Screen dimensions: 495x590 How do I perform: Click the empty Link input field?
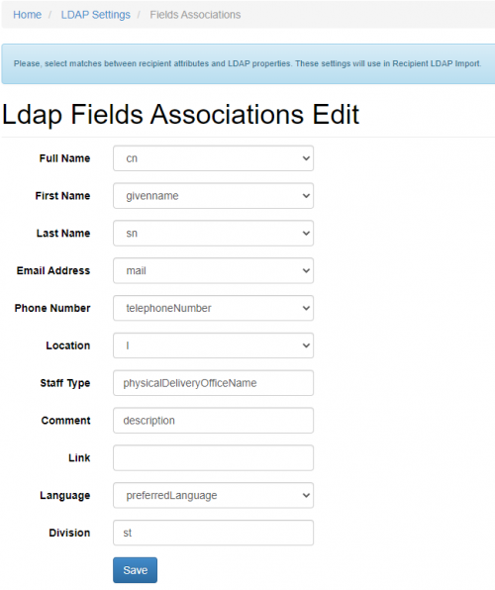pyautogui.click(x=213, y=458)
